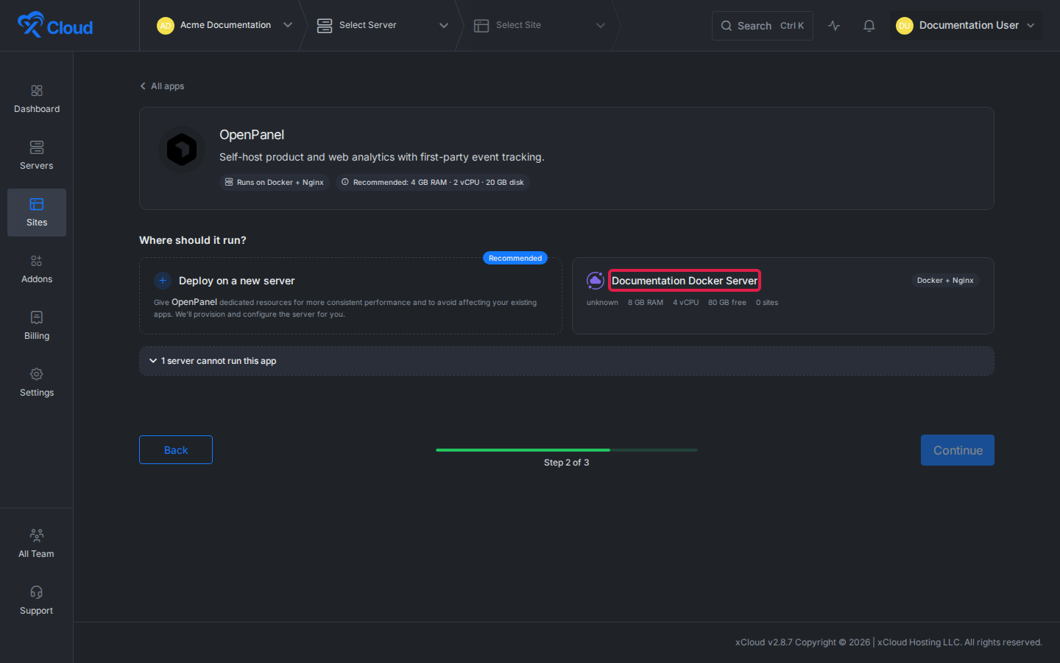Click the xCloud logo

click(55, 25)
